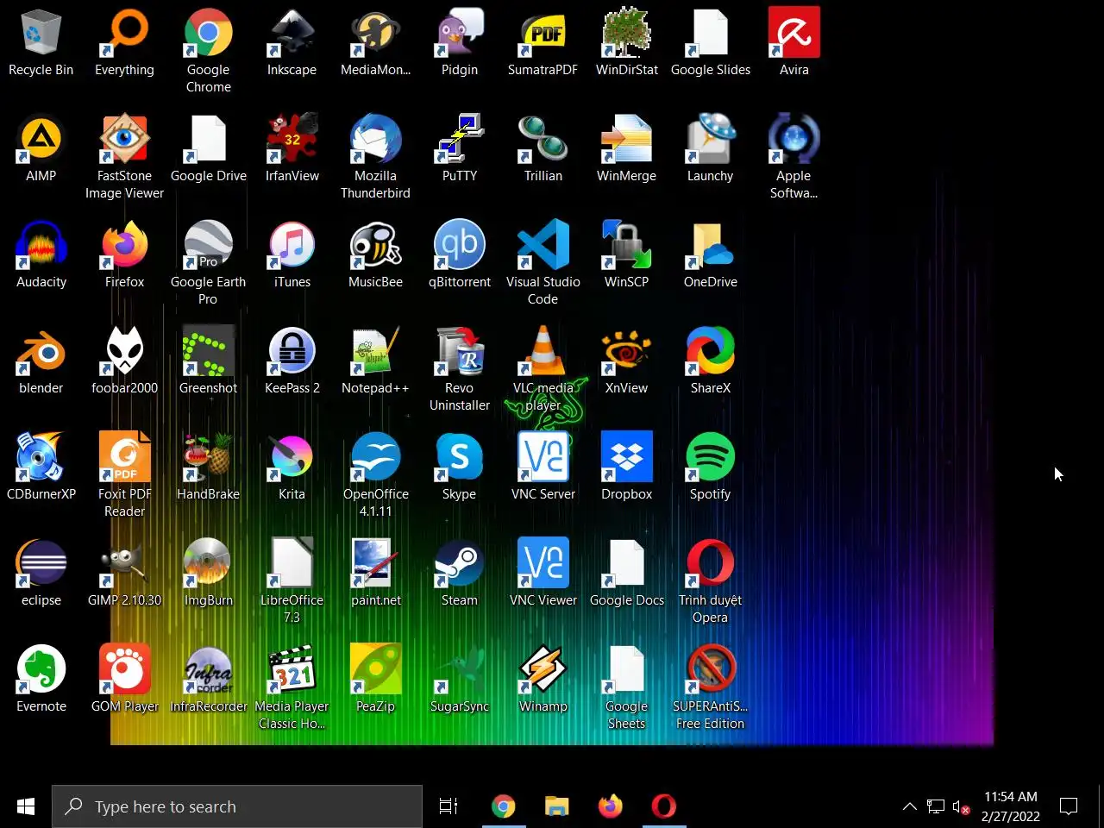This screenshot has width=1104, height=828.
Task: Click the SUPERAntiSpyware Free Edition icon
Action: point(711,670)
